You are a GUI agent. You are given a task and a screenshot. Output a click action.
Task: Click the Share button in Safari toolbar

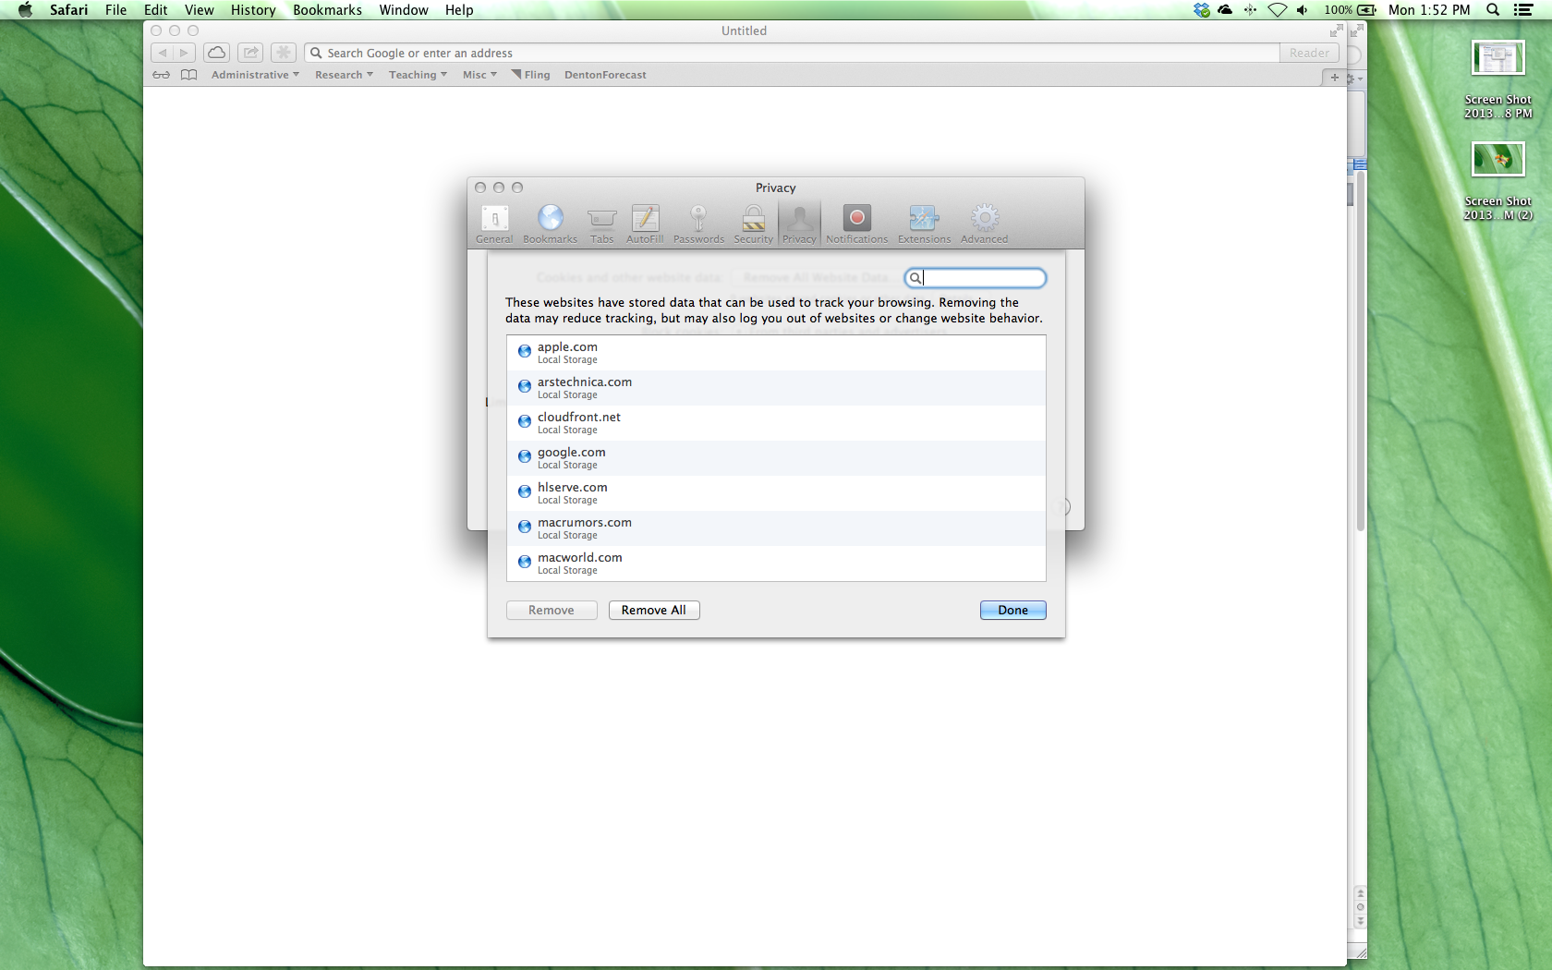point(250,53)
